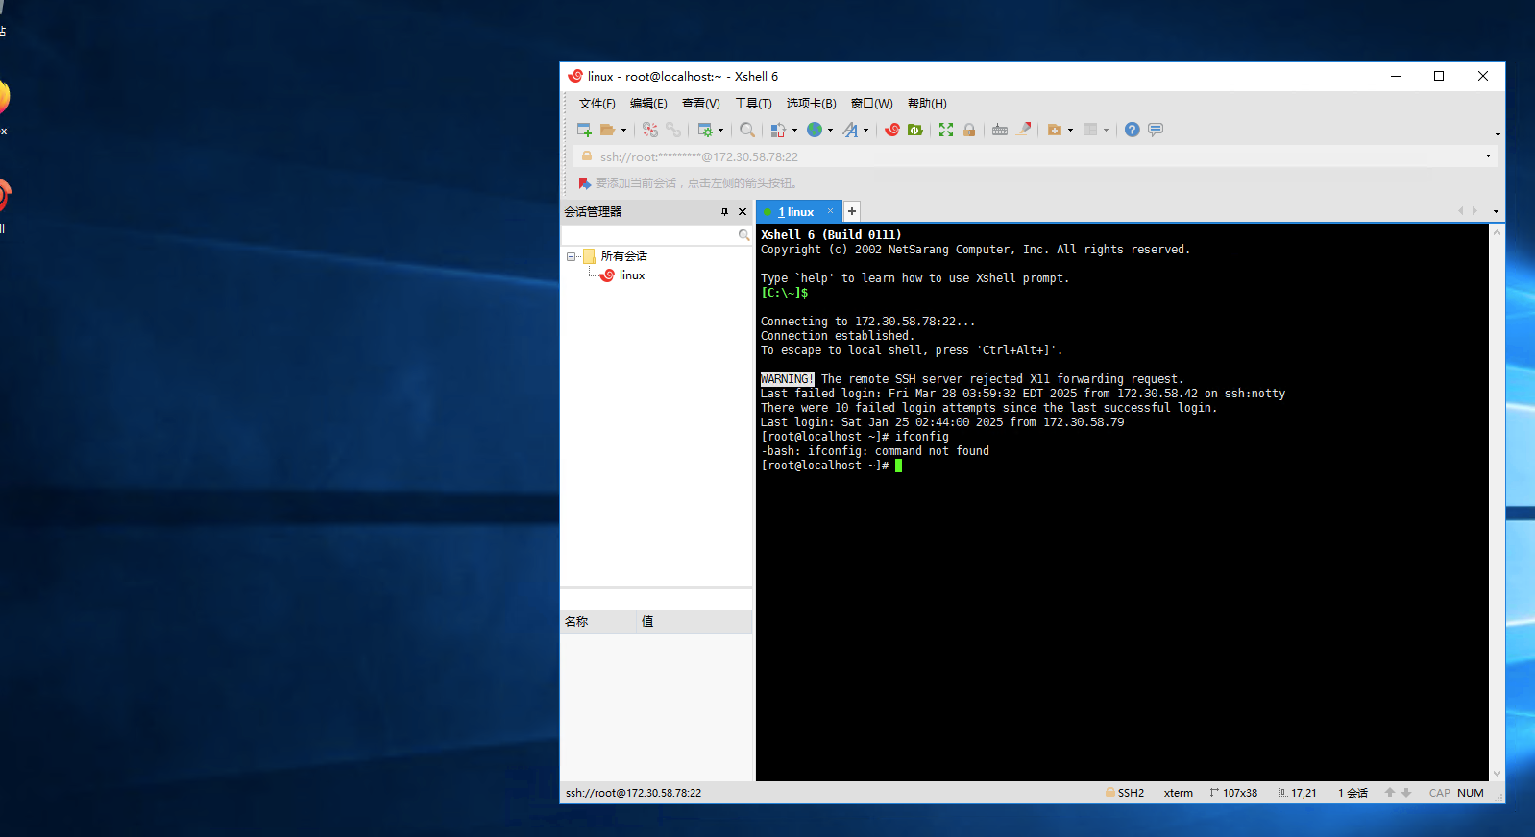
Task: Open the 编辑(E) menu
Action: click(x=648, y=104)
